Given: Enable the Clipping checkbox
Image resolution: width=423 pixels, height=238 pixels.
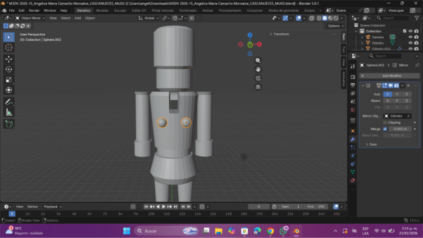Looking at the screenshot, I should 385,122.
